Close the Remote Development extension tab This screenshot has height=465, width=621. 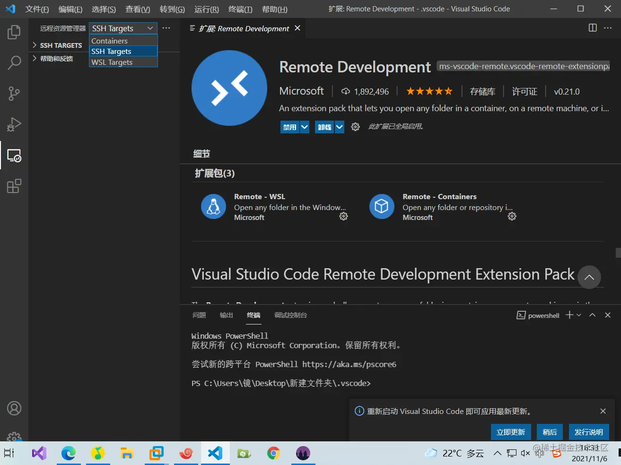[x=297, y=28]
